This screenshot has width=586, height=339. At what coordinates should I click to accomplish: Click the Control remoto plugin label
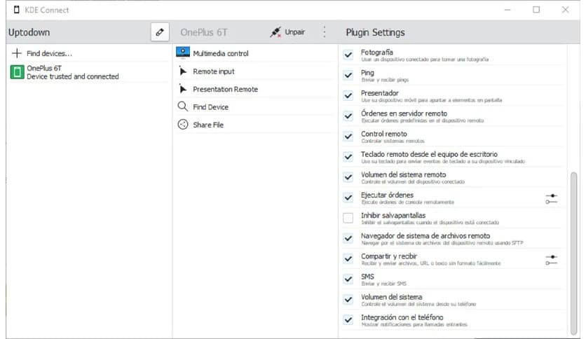click(x=384, y=134)
